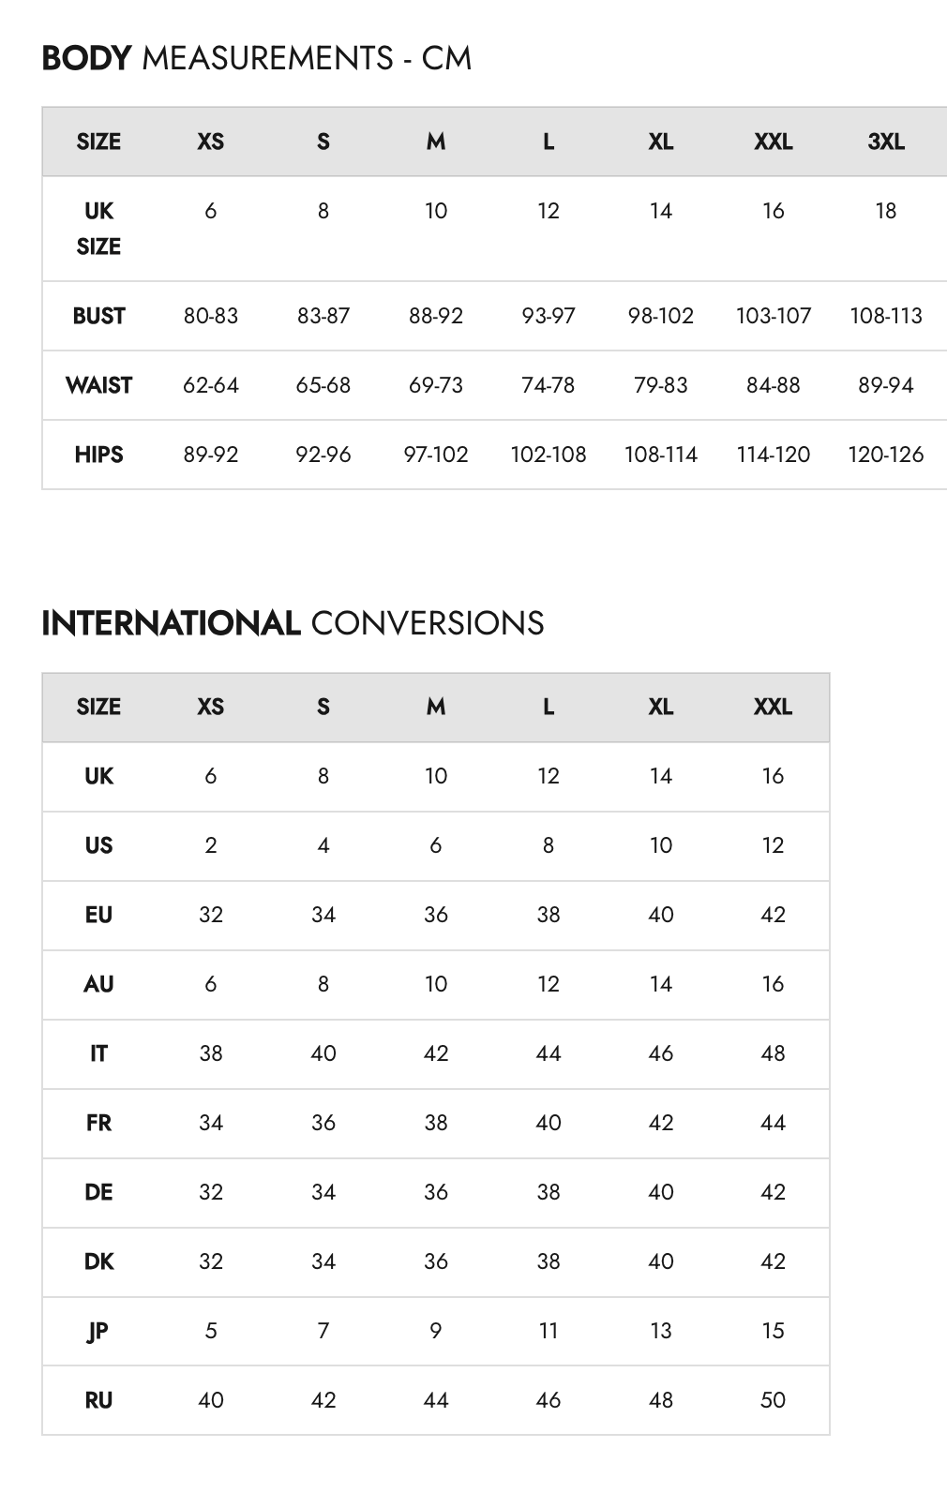This screenshot has height=1507, width=947.
Task: Click the US row label
Action: click(x=98, y=845)
